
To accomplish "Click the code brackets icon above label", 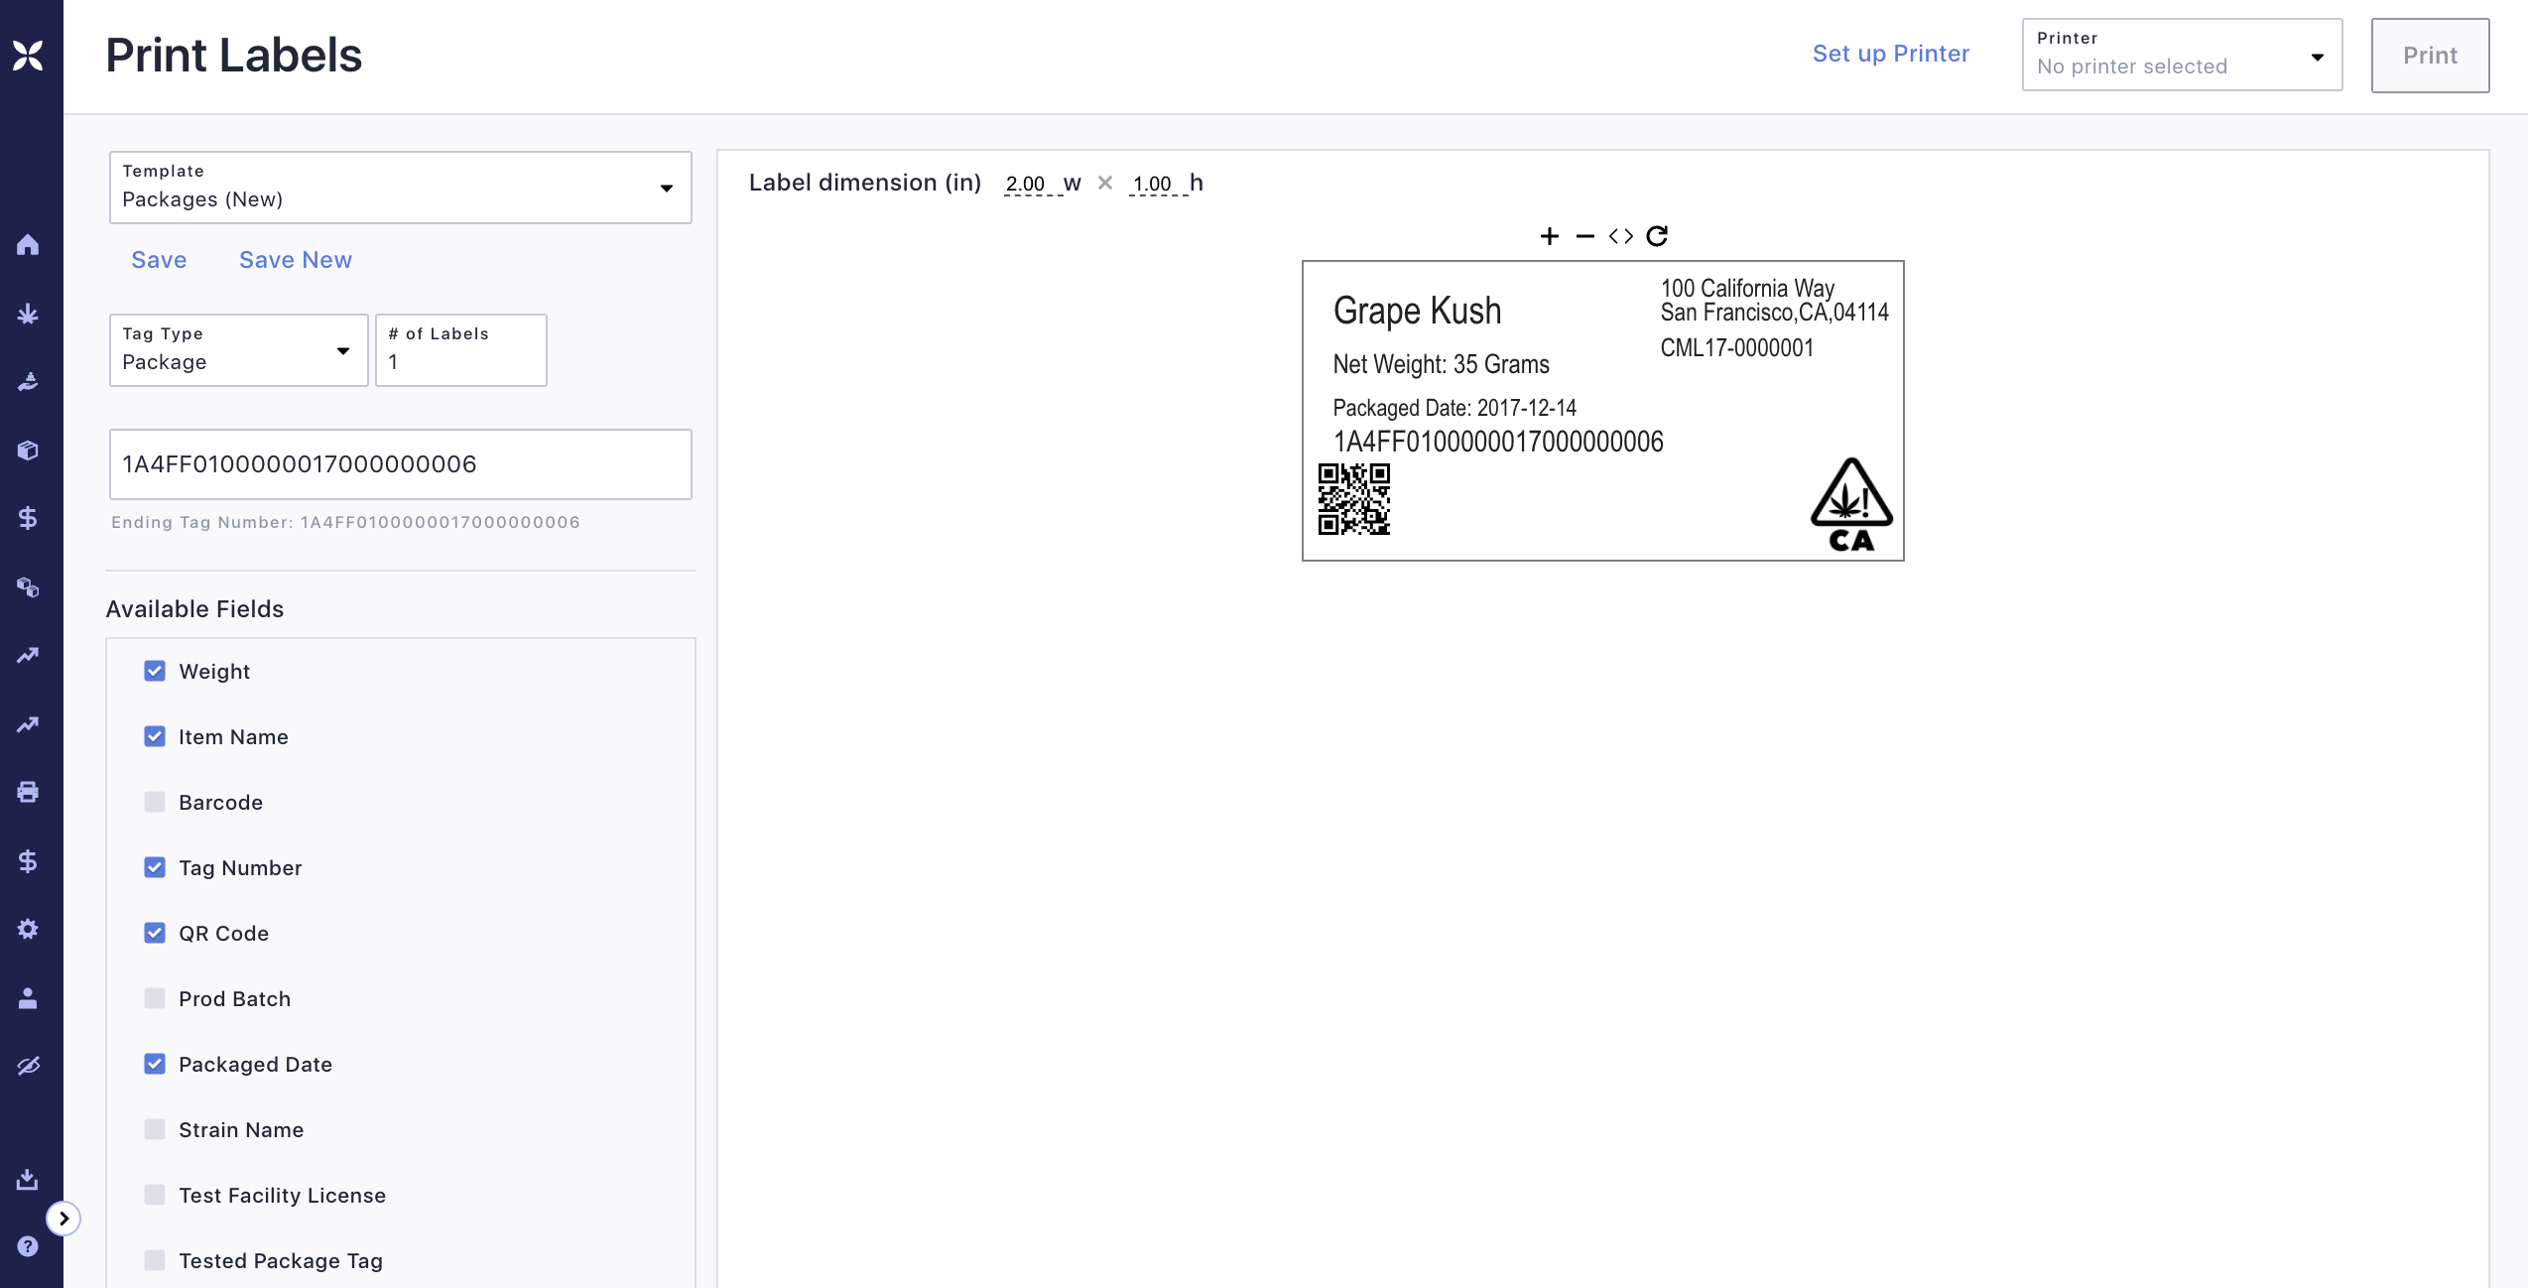I will click(1620, 236).
